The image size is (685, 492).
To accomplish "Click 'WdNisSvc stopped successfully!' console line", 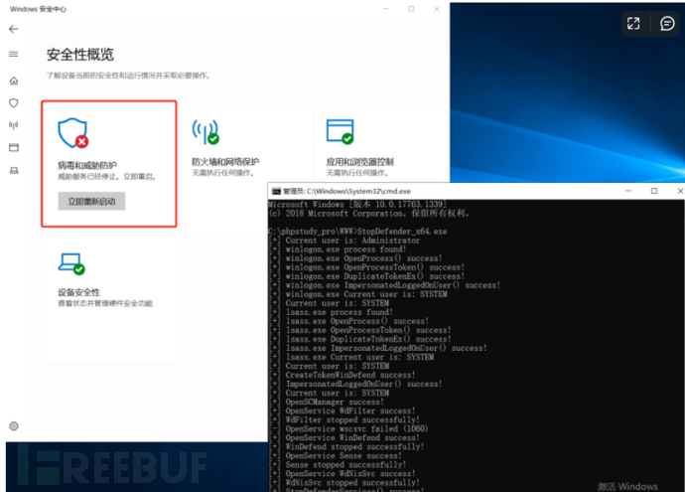I will click(352, 483).
